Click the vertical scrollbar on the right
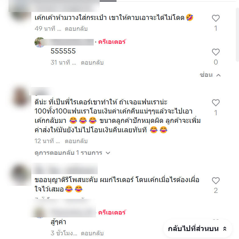Image resolution: width=239 pixels, height=239 pixels. coord(237,35)
